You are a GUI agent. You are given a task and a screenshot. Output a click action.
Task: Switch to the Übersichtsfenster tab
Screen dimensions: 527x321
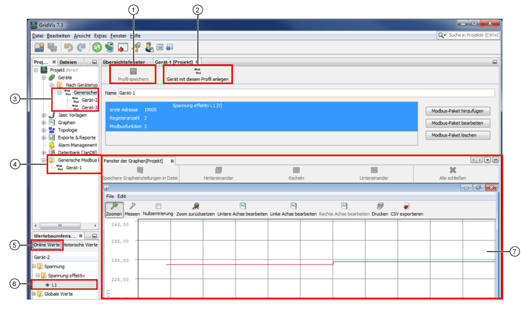tap(124, 62)
